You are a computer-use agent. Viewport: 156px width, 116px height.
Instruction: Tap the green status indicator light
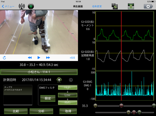31,6
